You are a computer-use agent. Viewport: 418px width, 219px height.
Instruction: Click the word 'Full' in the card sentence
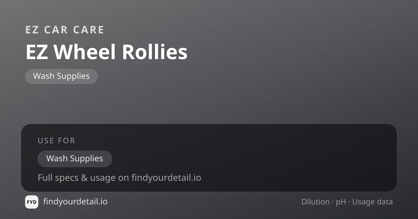coord(45,178)
